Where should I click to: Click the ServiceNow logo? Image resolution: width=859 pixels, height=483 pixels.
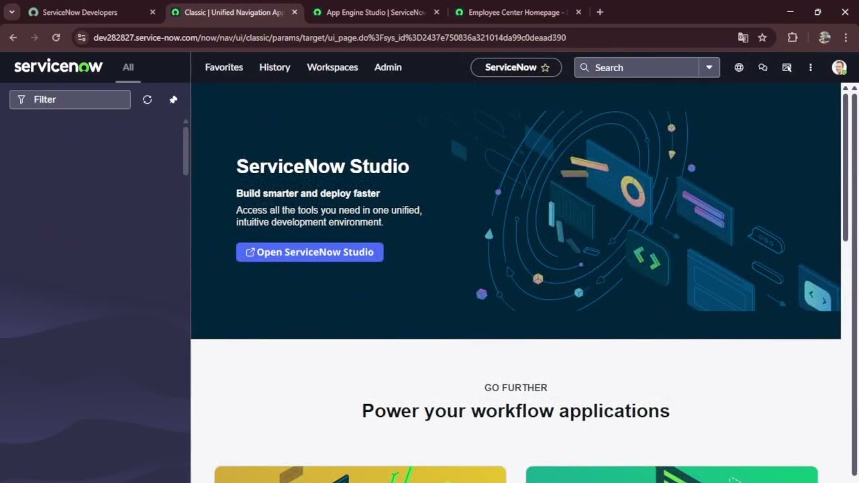(x=58, y=66)
